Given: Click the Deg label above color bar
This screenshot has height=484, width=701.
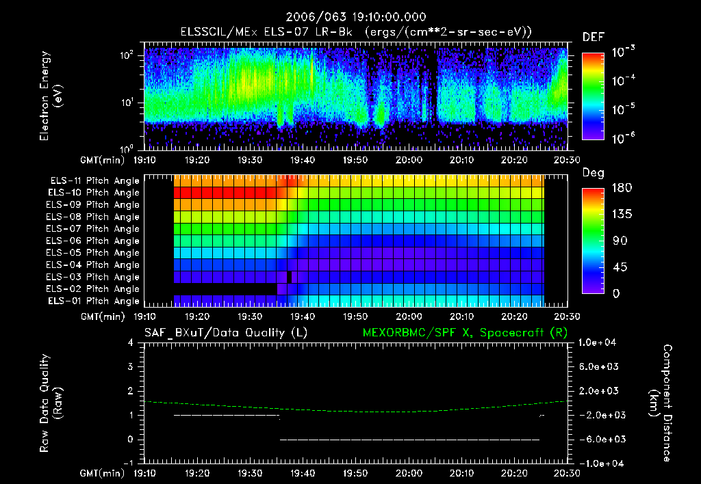Looking at the screenshot, I should point(594,173).
